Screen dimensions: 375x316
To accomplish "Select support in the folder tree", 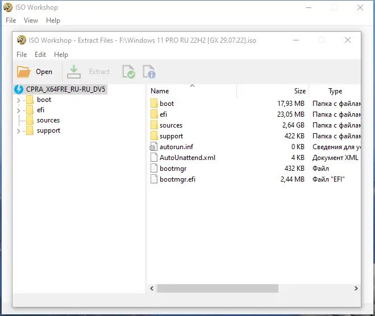I will (48, 130).
